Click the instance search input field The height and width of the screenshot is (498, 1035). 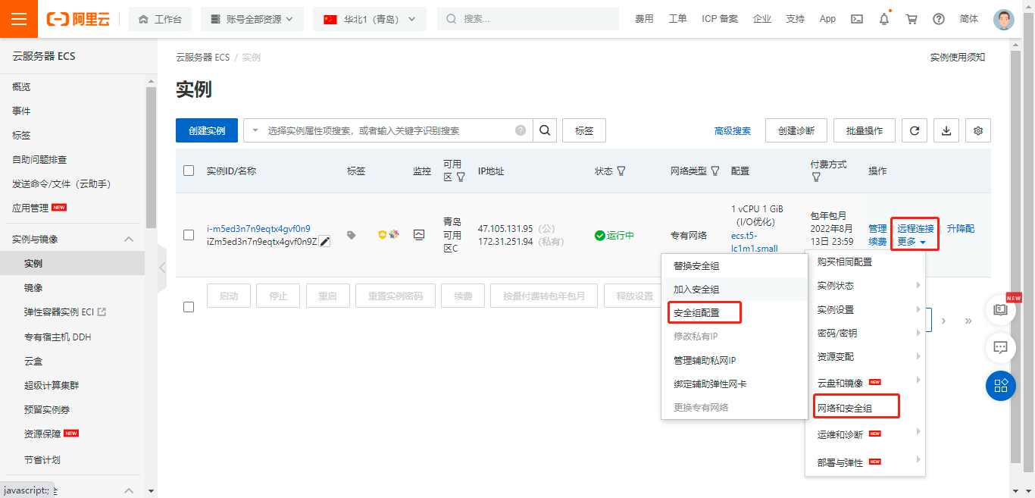click(x=388, y=130)
